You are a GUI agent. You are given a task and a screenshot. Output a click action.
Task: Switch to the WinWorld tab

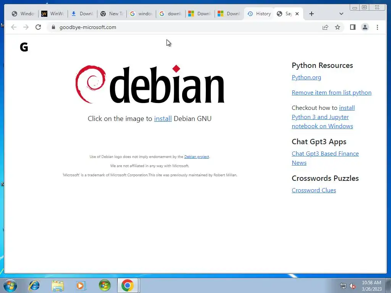(53, 14)
